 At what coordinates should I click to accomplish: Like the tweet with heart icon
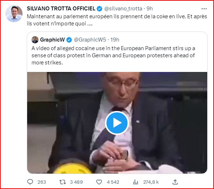99,182
